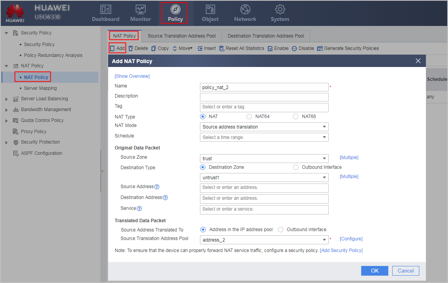Open the Object section icon
The height and width of the screenshot is (283, 448).
(210, 9)
